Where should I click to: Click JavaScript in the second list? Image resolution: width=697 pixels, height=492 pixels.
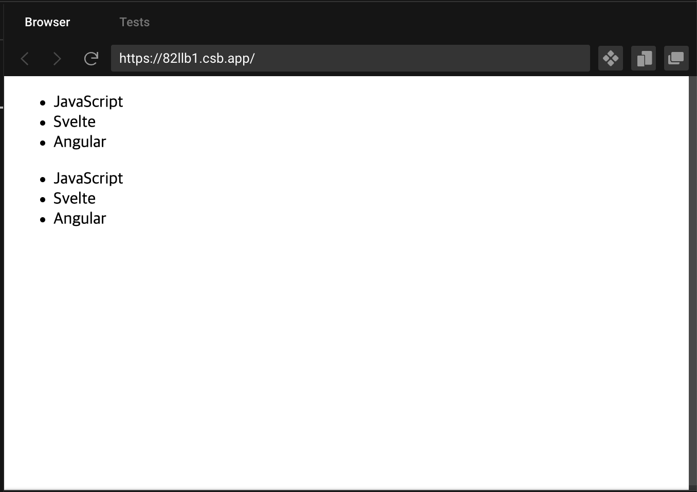88,178
